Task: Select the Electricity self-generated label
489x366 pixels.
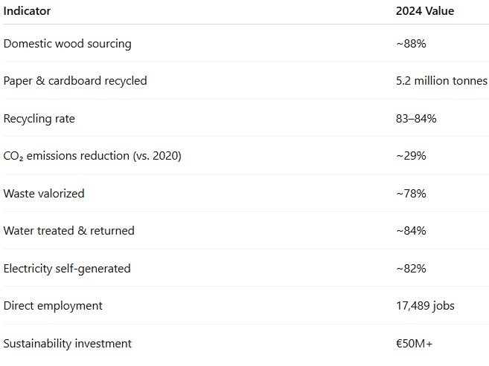Action: click(67, 268)
